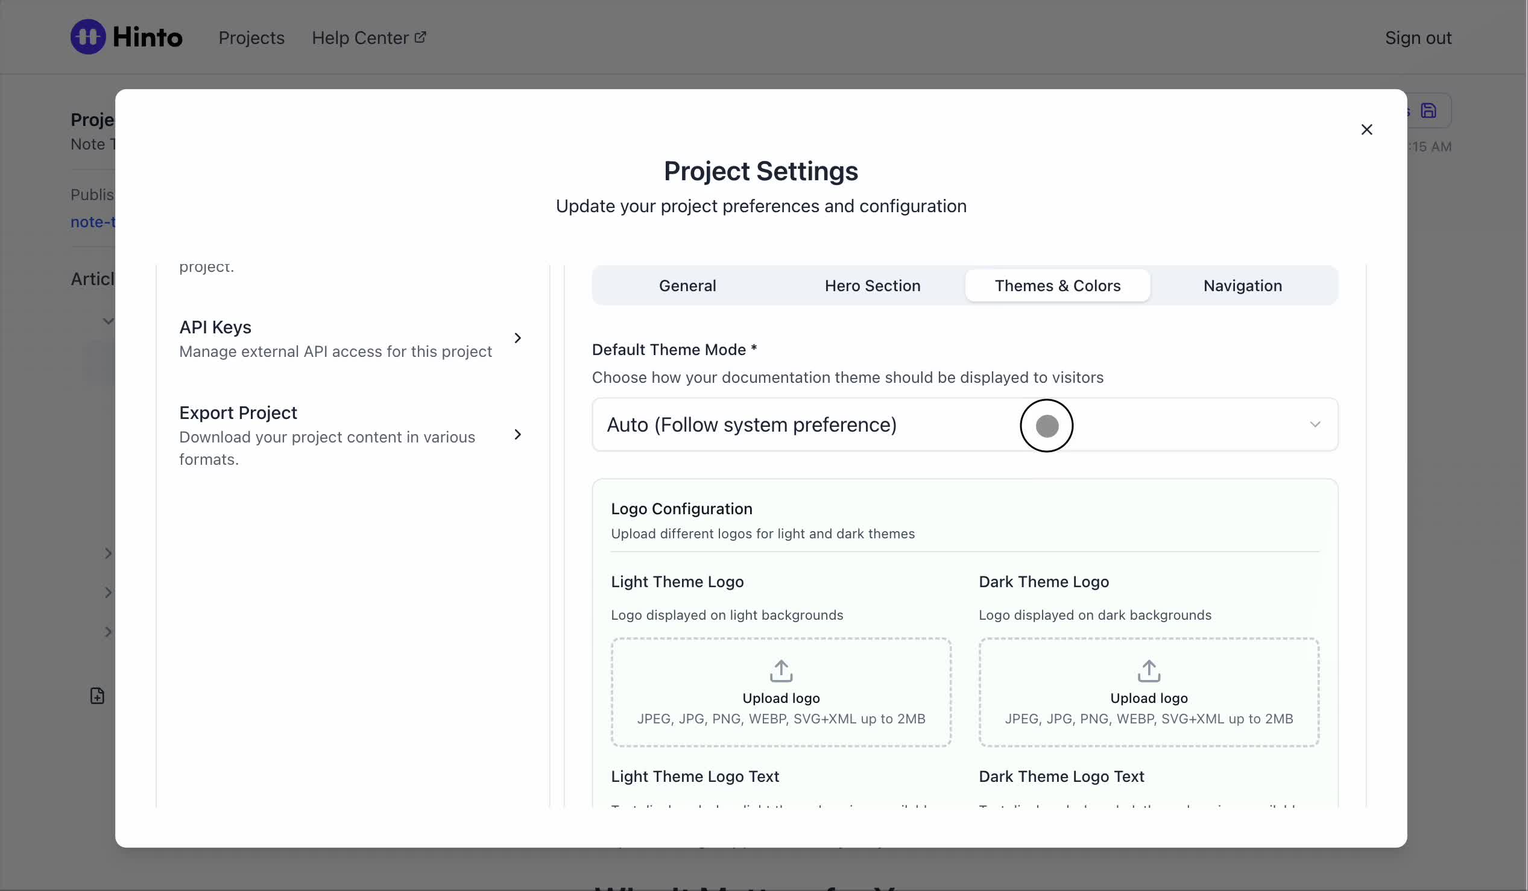
Task: Click the Hinto logo icon
Action: pos(88,37)
